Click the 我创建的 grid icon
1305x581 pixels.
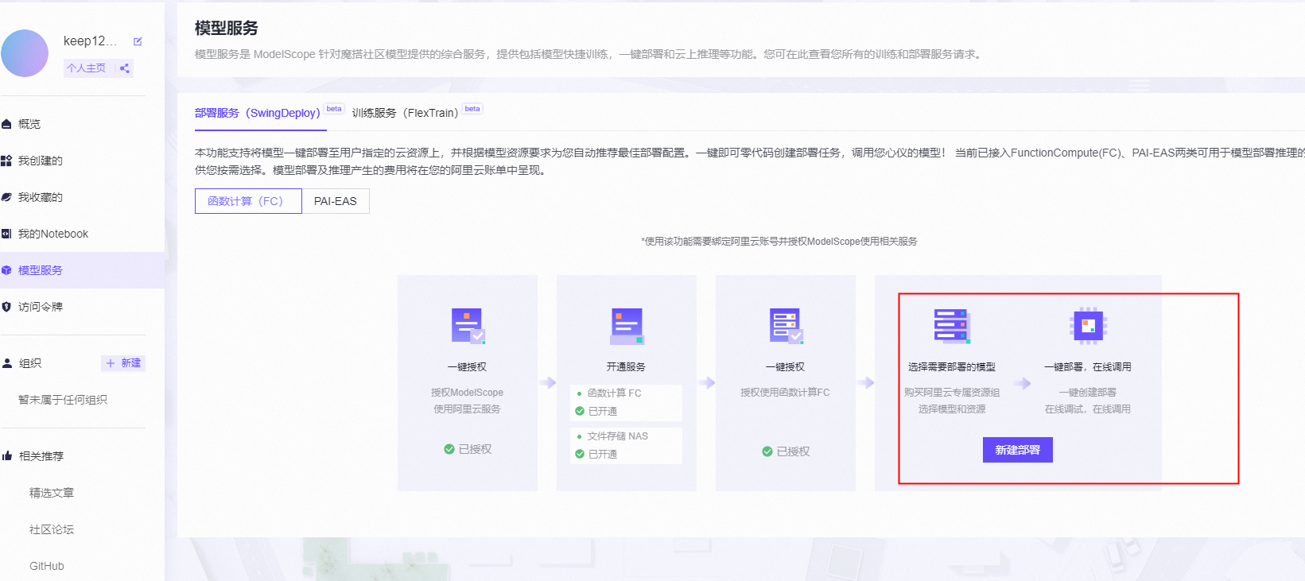pos(6,161)
